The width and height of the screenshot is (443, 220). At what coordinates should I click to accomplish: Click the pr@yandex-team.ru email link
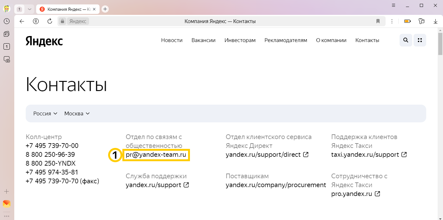pos(156,155)
